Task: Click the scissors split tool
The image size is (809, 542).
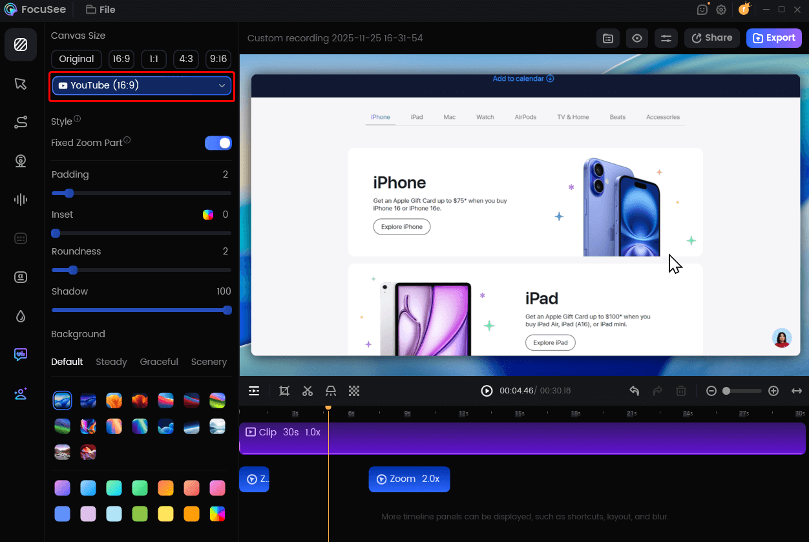Action: point(308,391)
